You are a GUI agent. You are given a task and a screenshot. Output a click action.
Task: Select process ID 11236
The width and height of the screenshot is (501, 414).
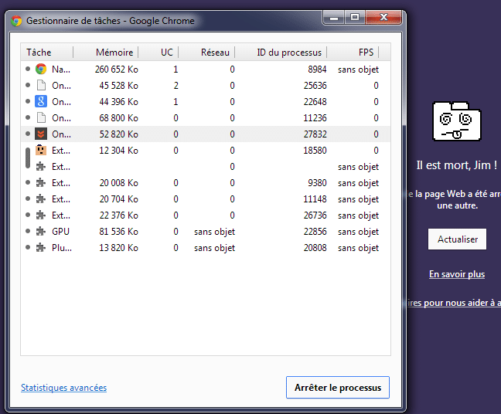(315, 118)
